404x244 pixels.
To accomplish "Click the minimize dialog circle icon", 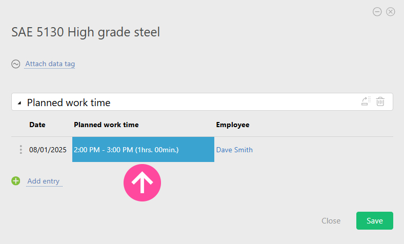I will click(x=377, y=12).
